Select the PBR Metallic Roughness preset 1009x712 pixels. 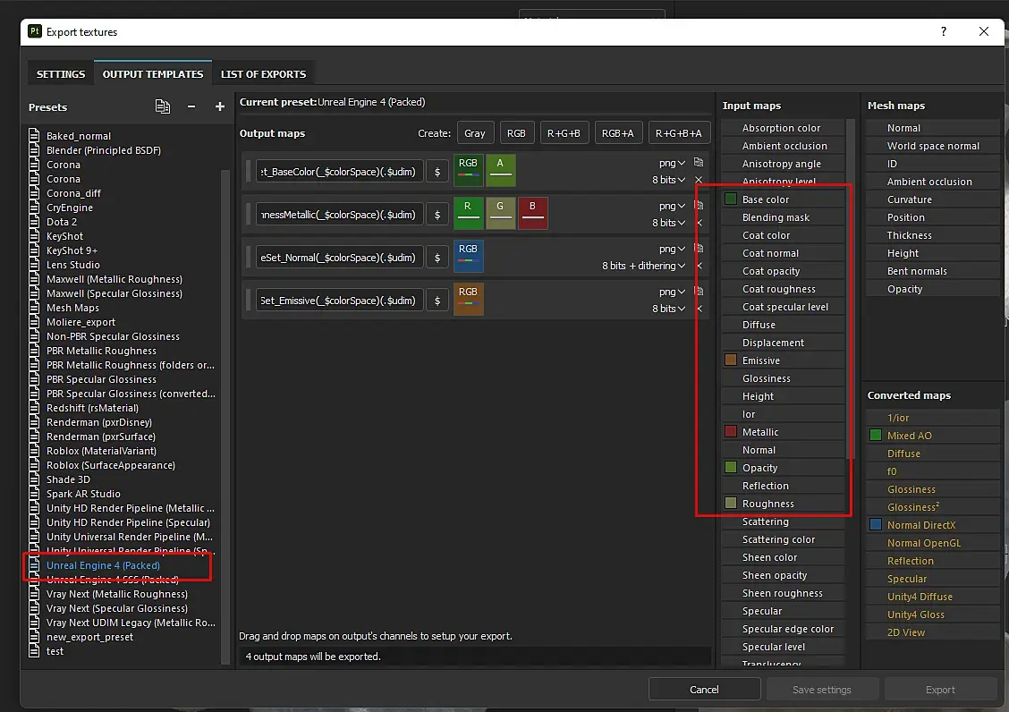pyautogui.click(x=101, y=351)
